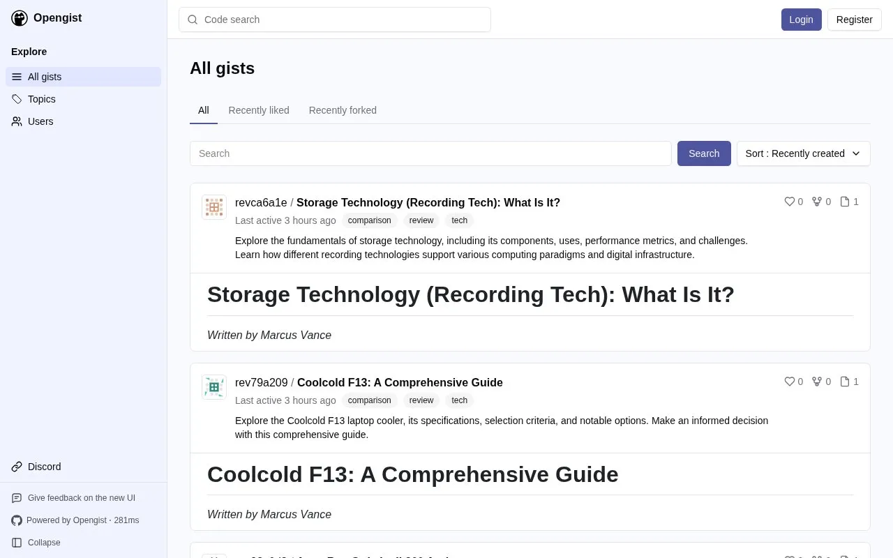Open the Coolcold F13 gist title link
The image size is (893, 558).
pos(400,383)
